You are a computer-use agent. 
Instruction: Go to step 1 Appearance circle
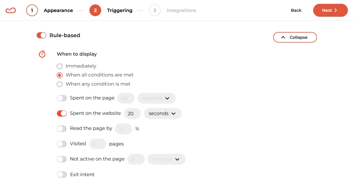click(x=32, y=10)
